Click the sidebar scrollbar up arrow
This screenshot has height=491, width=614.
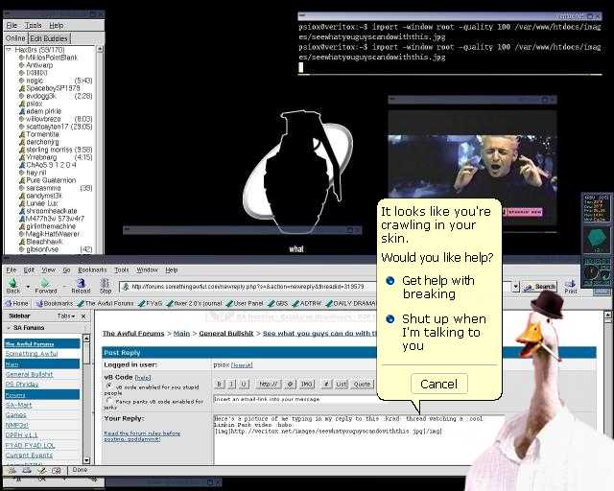(x=87, y=338)
